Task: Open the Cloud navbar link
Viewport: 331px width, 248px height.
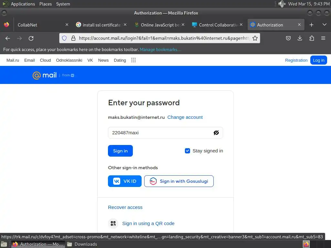Action: [x=45, y=60]
